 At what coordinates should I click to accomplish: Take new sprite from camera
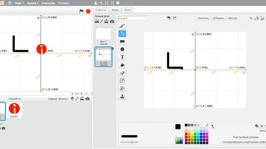[88, 99]
